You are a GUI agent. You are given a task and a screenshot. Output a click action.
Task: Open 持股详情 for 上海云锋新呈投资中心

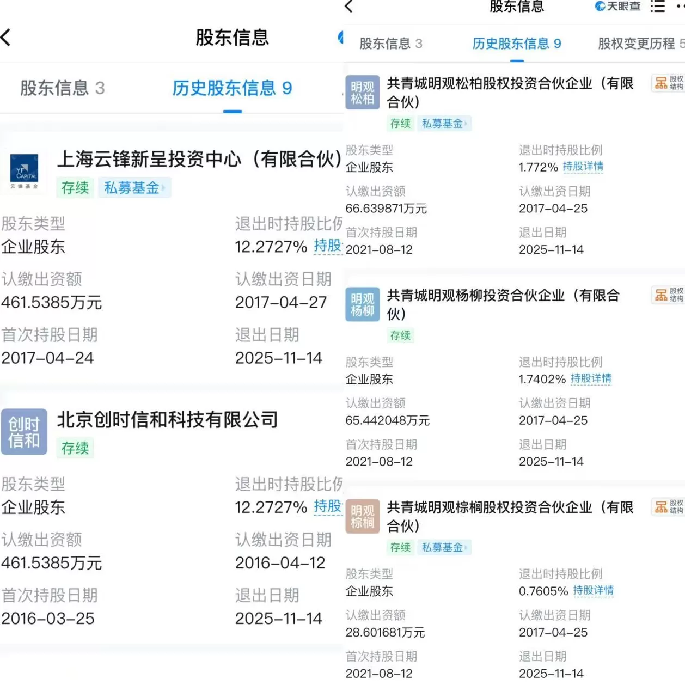(x=328, y=246)
